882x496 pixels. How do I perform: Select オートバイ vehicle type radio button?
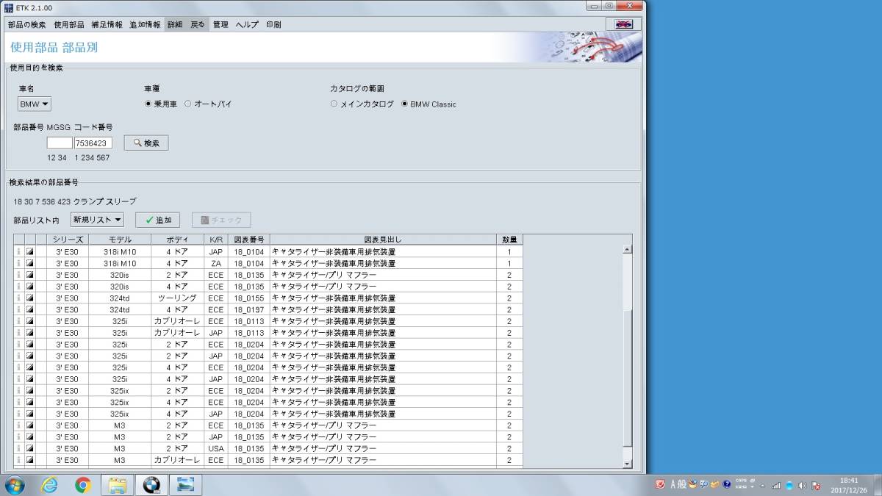tap(187, 104)
